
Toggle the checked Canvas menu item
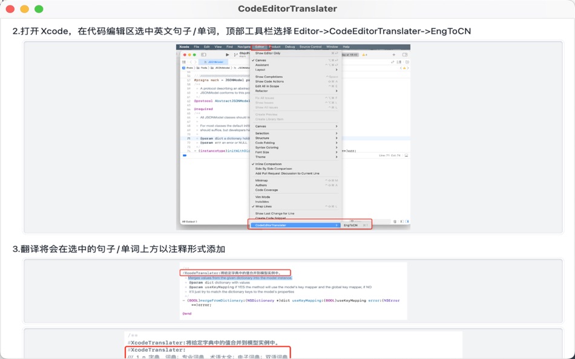[295, 60]
